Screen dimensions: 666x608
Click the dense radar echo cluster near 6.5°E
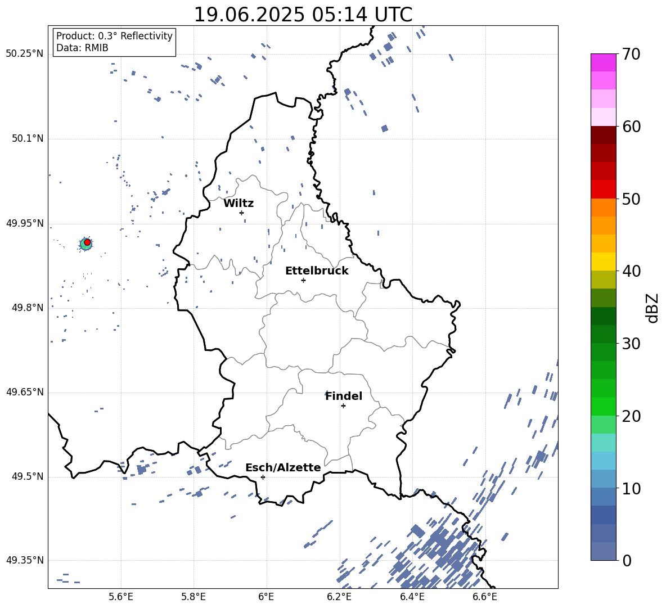(442, 552)
